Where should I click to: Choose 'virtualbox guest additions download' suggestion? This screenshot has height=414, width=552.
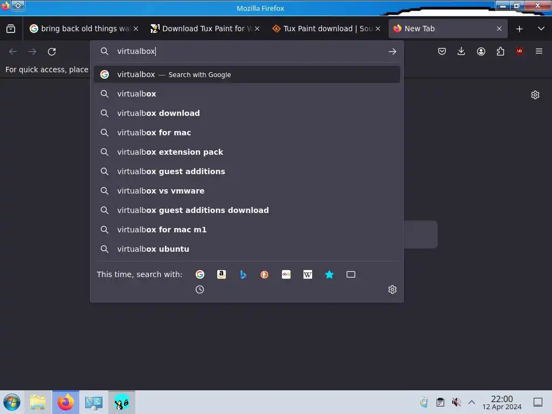coord(247,210)
